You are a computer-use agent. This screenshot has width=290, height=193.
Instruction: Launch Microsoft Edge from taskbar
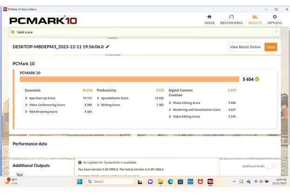(x=170, y=181)
